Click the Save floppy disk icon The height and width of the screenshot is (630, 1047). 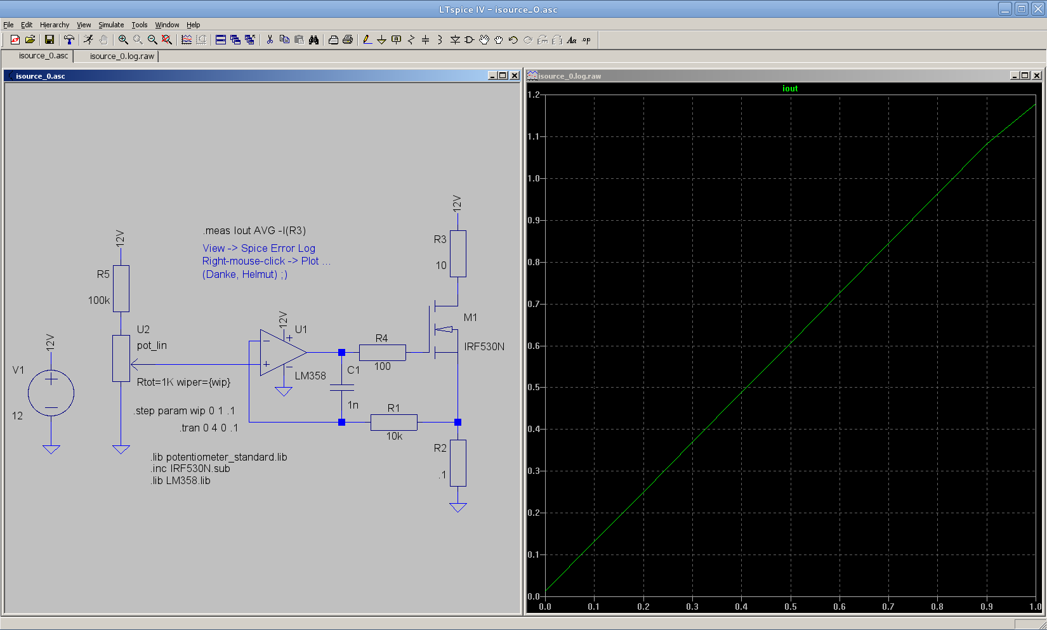tap(49, 40)
